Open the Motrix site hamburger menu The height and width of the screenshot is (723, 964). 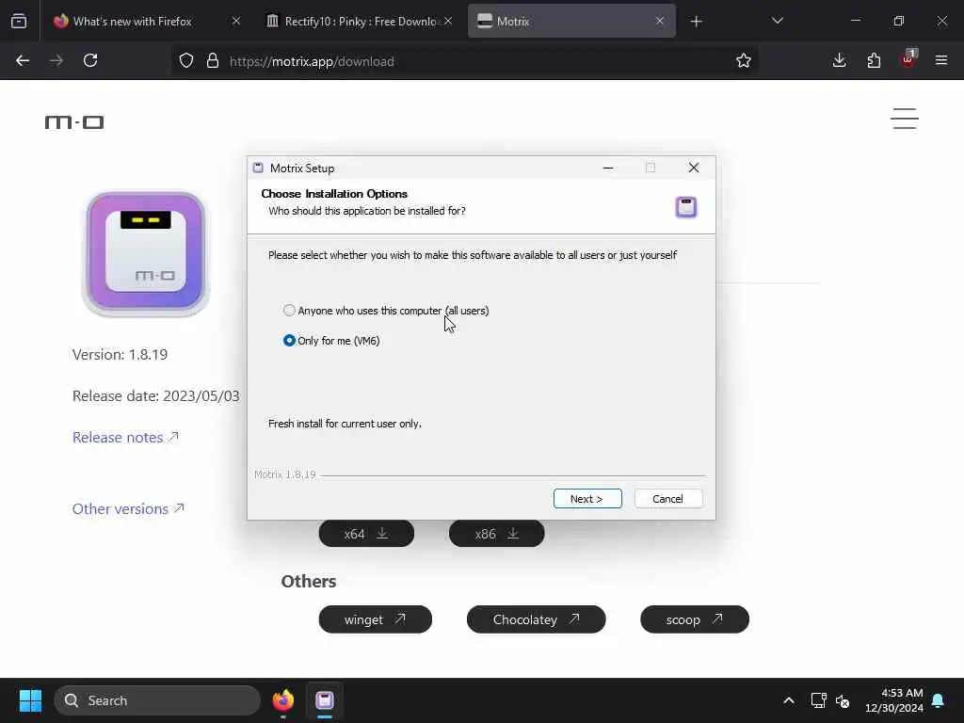tap(905, 119)
